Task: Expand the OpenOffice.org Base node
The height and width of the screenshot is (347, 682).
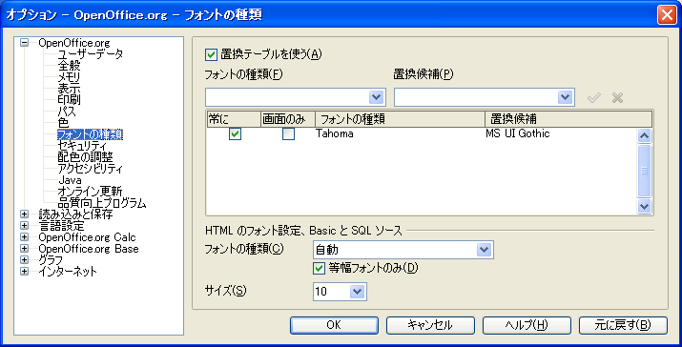Action: click(25, 249)
